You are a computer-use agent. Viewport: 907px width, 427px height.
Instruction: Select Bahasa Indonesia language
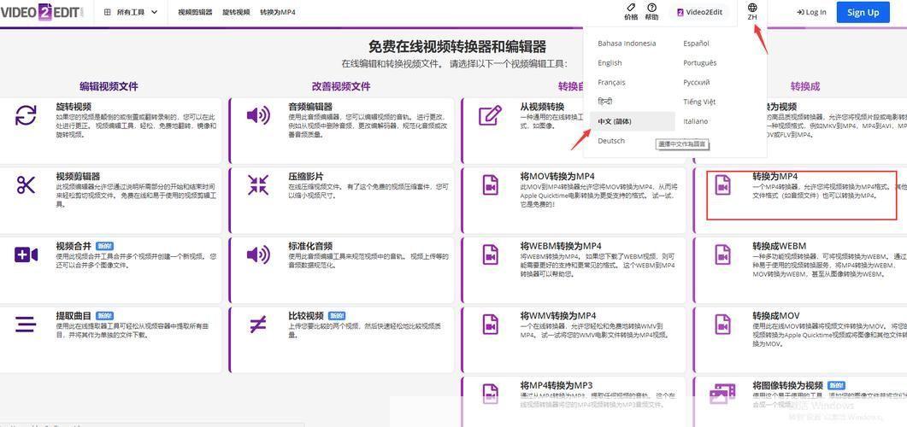click(627, 44)
